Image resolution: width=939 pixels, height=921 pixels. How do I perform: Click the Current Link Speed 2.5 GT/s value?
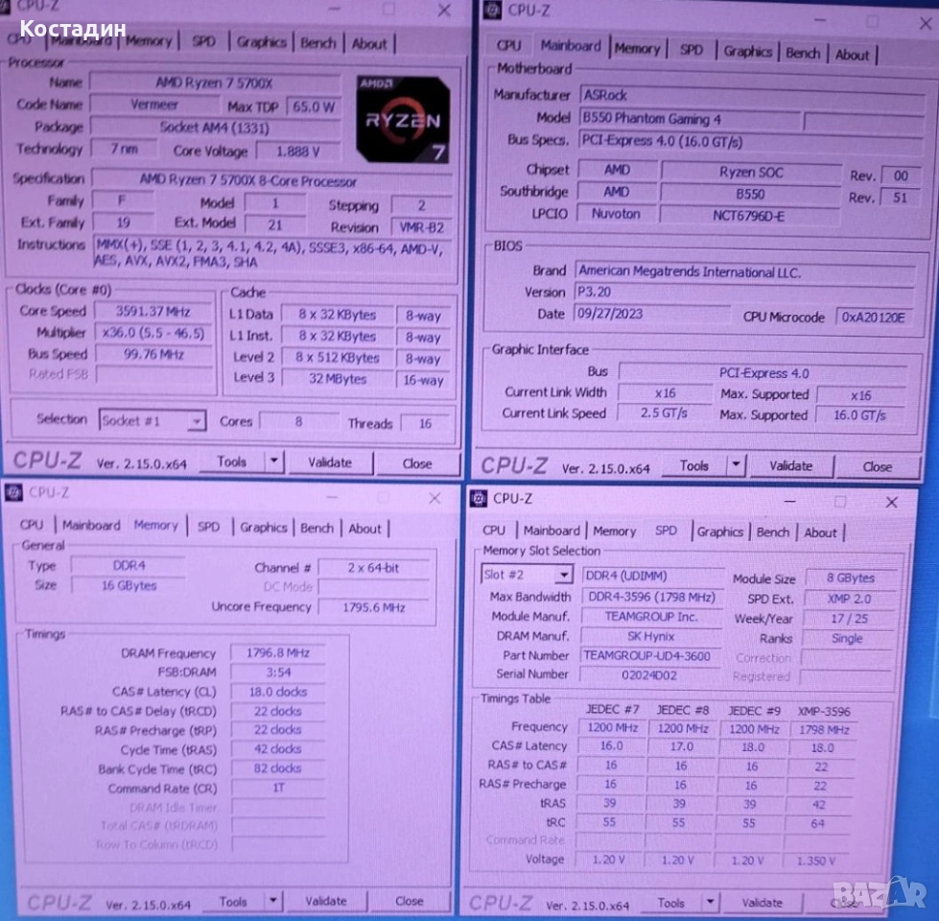pos(664,413)
